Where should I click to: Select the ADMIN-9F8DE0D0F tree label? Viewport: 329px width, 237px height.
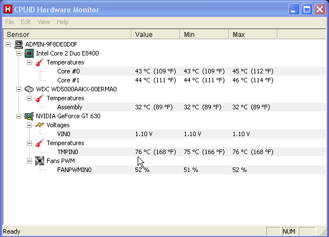coord(51,44)
